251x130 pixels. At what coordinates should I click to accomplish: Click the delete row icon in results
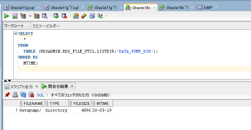pos(32,95)
